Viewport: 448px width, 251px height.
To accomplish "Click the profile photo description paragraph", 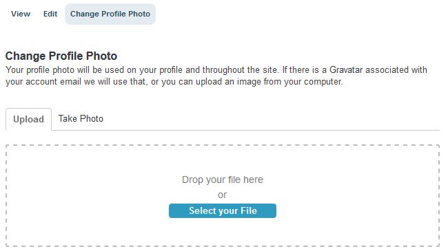I will (x=216, y=76).
